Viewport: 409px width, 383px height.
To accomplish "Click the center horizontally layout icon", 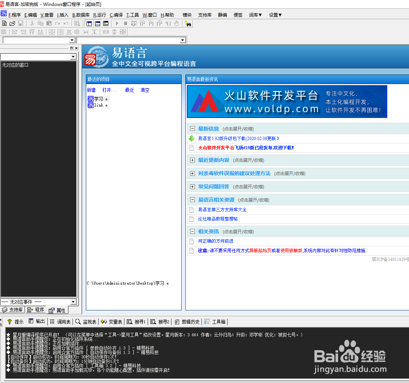I will click(x=52, y=32).
